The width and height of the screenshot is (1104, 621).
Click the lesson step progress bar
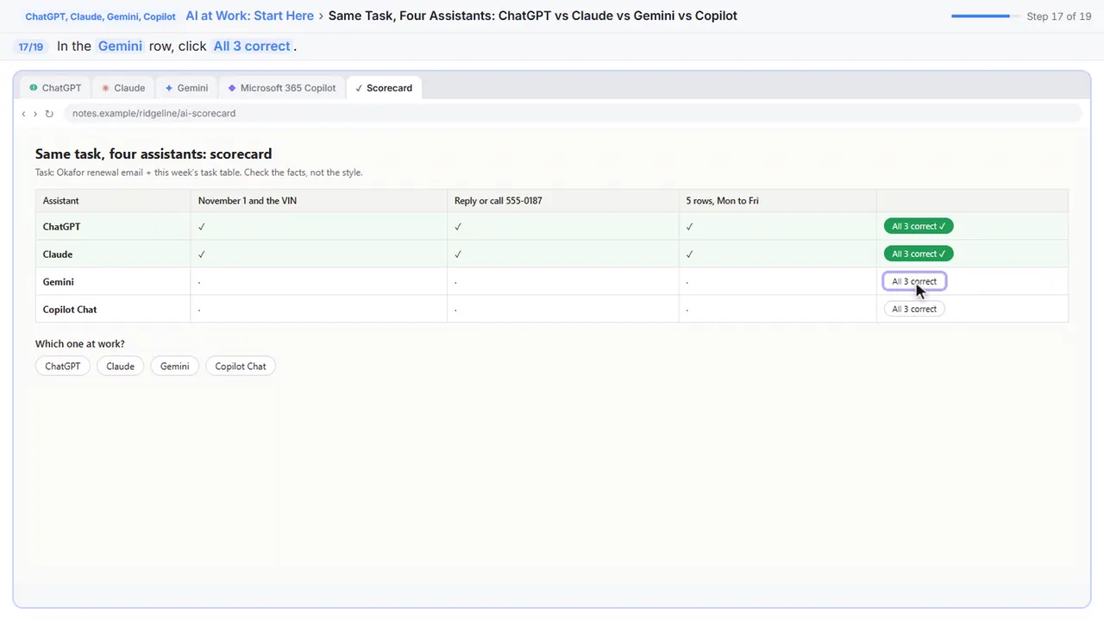pos(984,16)
